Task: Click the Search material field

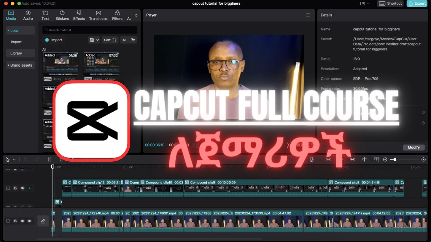Action: (90, 30)
